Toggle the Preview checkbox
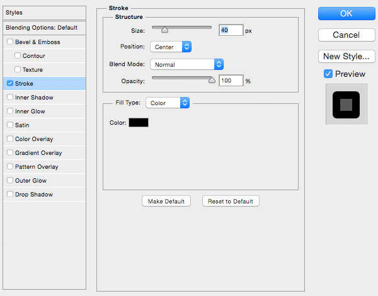Image resolution: width=378 pixels, height=296 pixels. coord(328,74)
